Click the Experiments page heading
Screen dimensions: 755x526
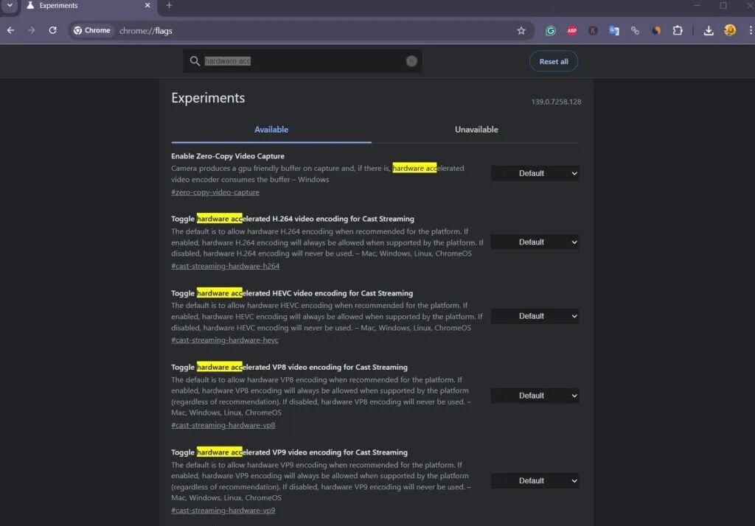(208, 98)
